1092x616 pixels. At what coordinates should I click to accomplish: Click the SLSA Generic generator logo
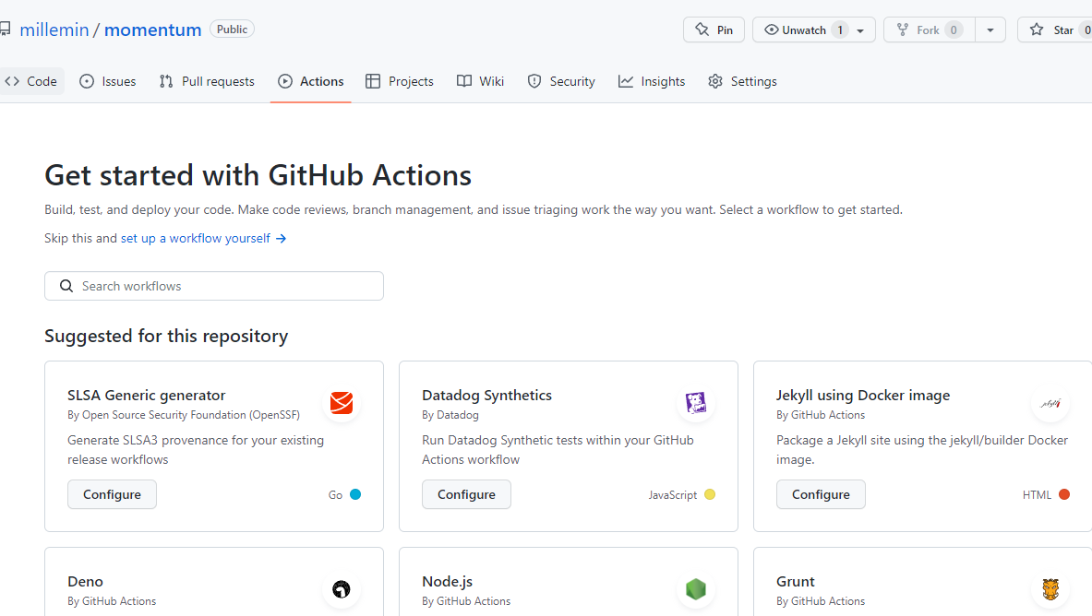coord(342,403)
